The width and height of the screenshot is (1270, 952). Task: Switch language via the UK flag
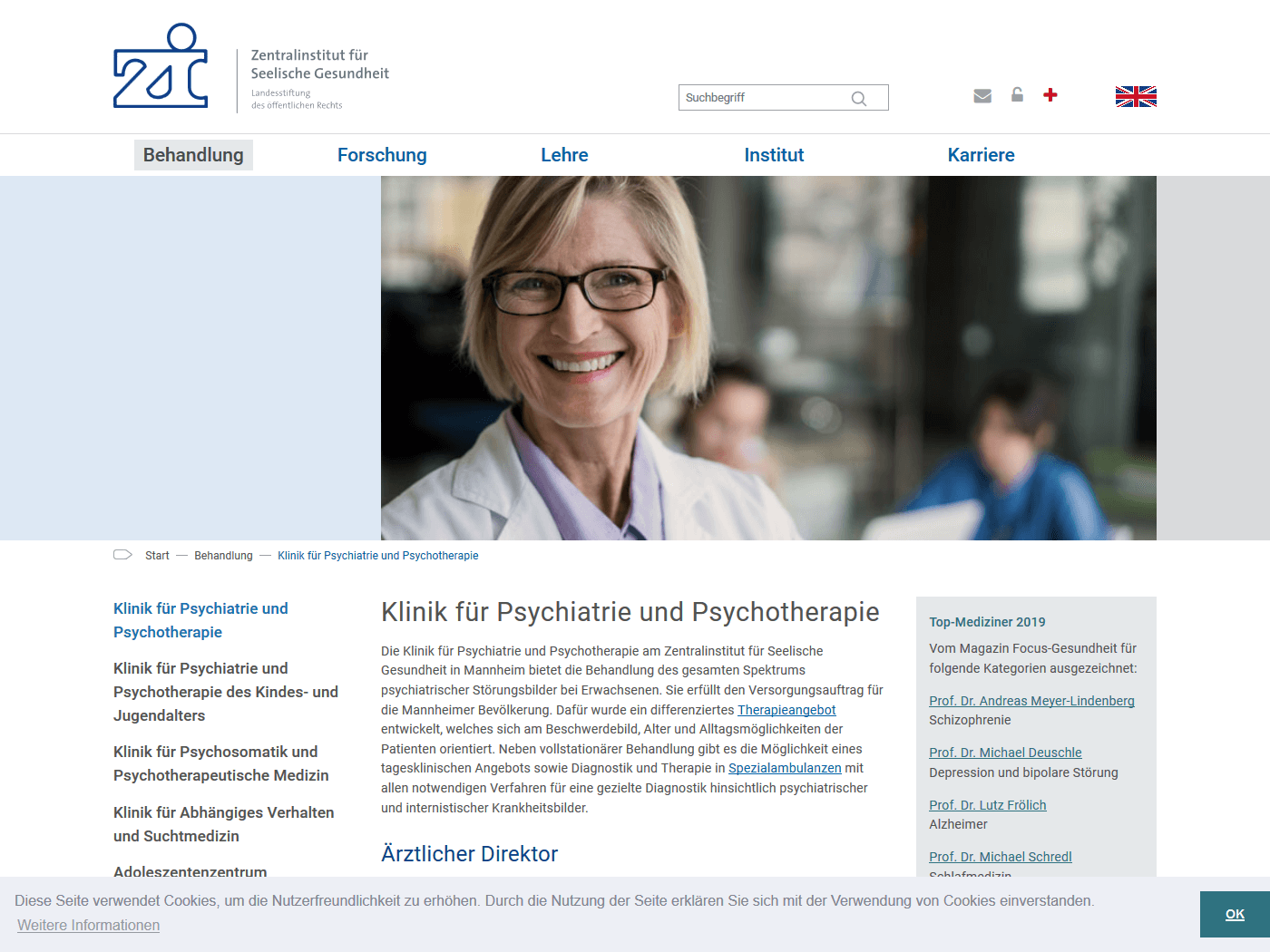1136,97
